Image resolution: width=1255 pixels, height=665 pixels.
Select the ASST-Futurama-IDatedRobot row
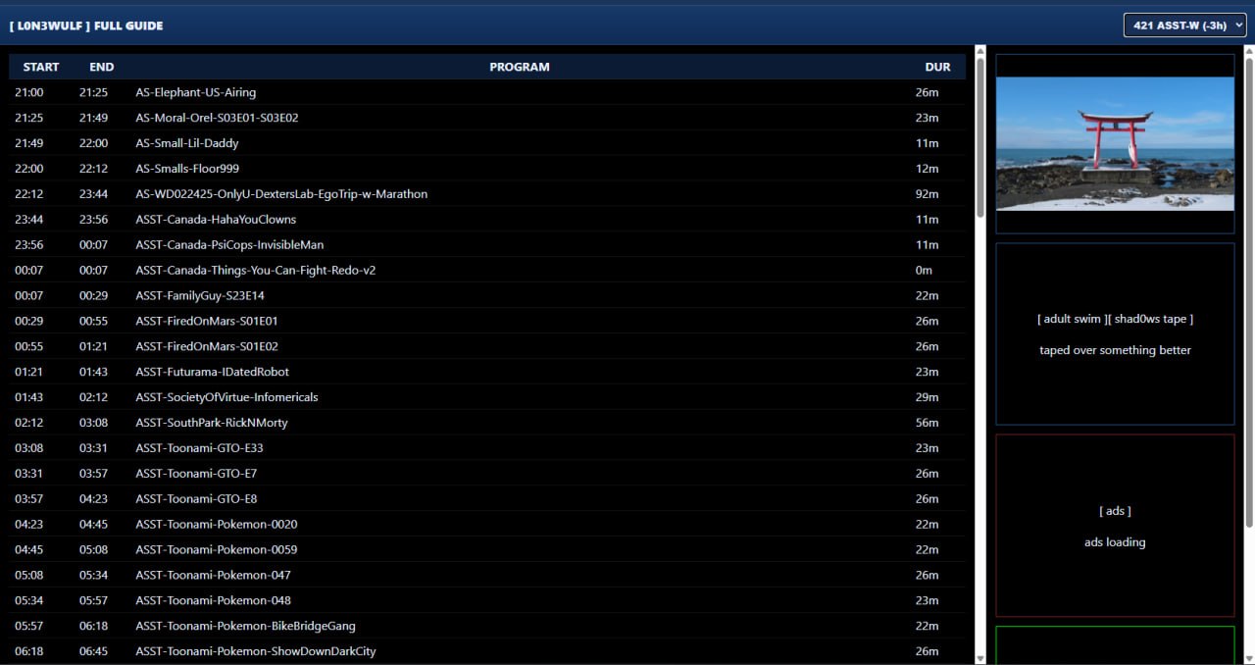[212, 372]
